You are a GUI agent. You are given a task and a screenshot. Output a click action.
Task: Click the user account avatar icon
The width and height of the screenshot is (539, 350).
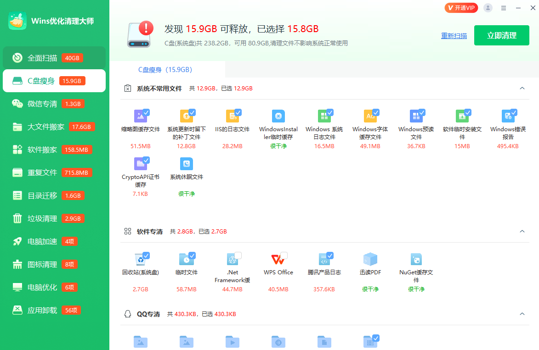(x=488, y=8)
